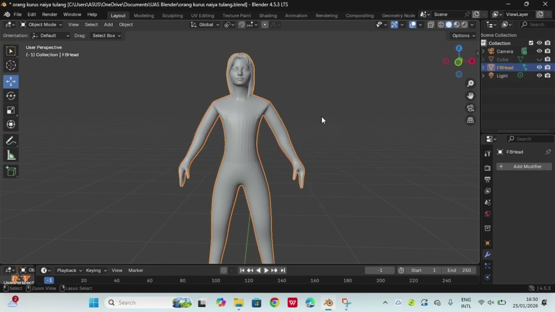The width and height of the screenshot is (555, 312).
Task: Expand the Camera item in outliner
Action: [x=483, y=51]
